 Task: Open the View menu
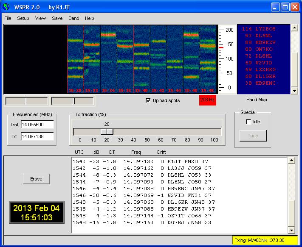[40, 18]
